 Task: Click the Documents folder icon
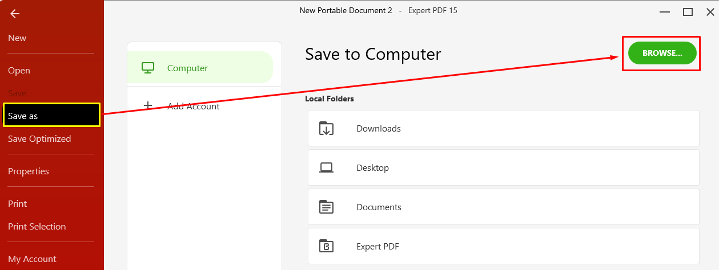point(326,207)
